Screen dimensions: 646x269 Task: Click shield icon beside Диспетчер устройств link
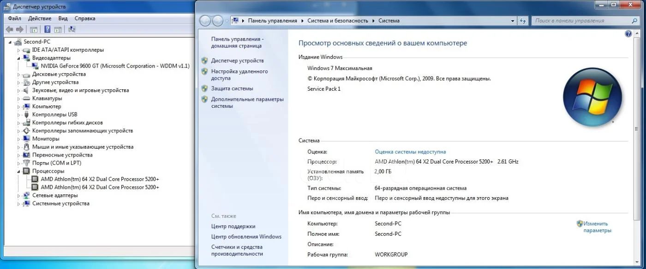(205, 60)
